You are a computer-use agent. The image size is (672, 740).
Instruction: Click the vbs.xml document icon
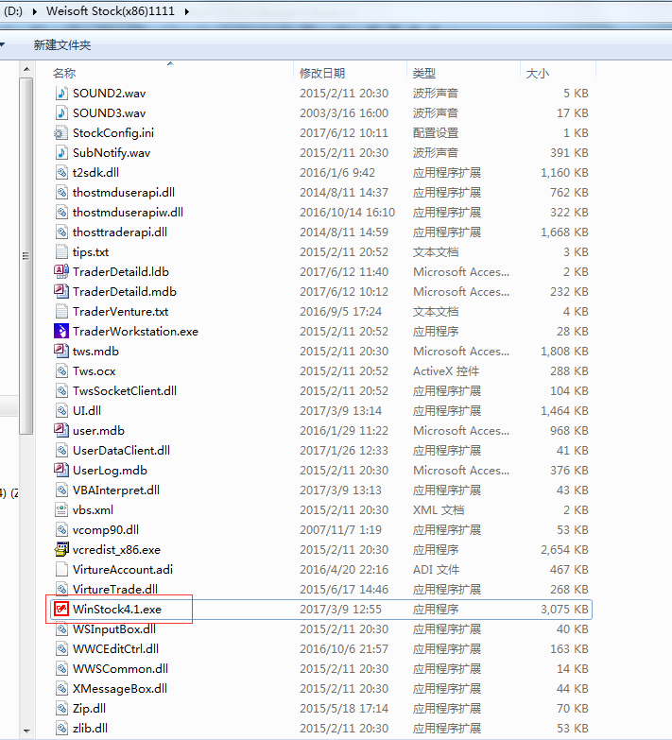click(x=61, y=509)
